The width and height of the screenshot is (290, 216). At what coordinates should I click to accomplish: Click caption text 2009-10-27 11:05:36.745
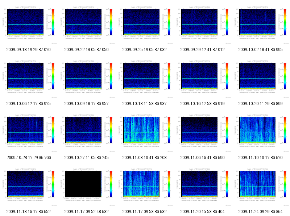[86, 158]
